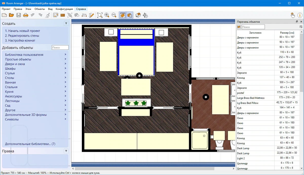Open the Конфигурация menu
The height and width of the screenshot is (175, 304).
tap(64, 9)
